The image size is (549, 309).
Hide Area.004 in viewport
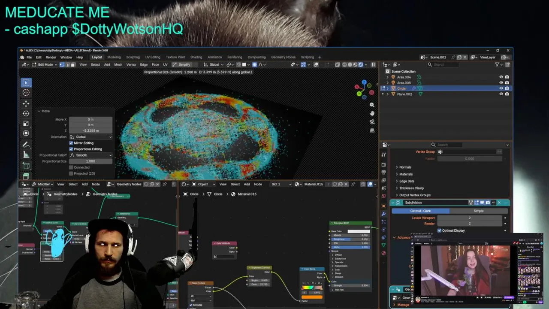(501, 77)
